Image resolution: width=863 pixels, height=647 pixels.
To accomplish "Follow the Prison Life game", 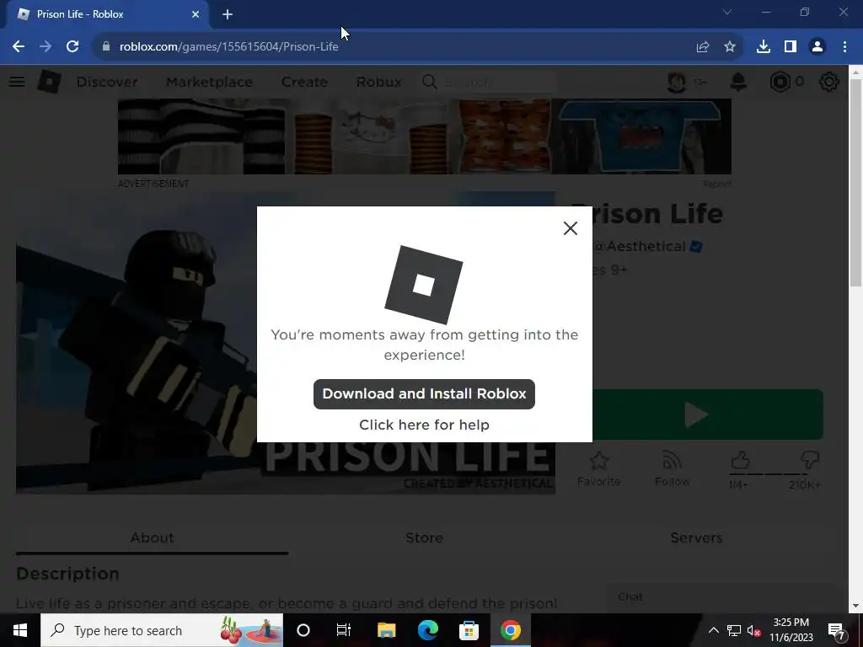I will [672, 468].
